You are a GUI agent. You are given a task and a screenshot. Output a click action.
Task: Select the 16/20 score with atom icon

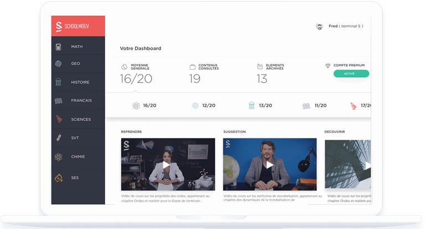[149, 105]
